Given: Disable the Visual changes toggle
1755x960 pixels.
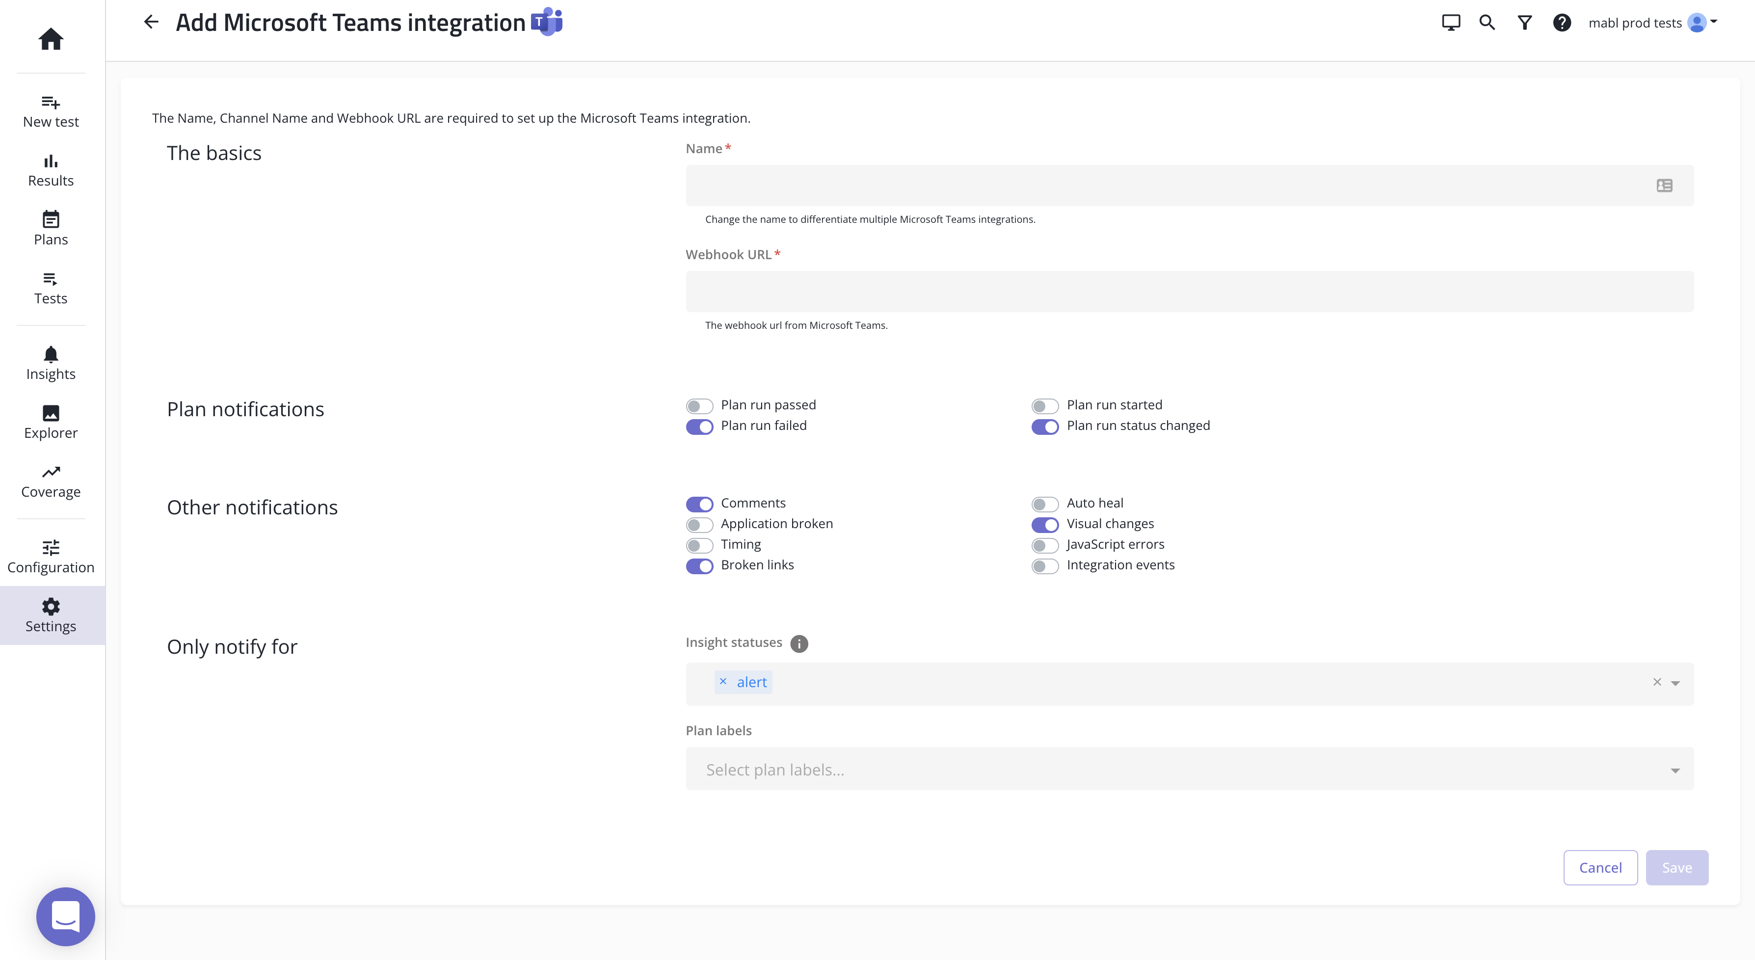Looking at the screenshot, I should (x=1044, y=525).
